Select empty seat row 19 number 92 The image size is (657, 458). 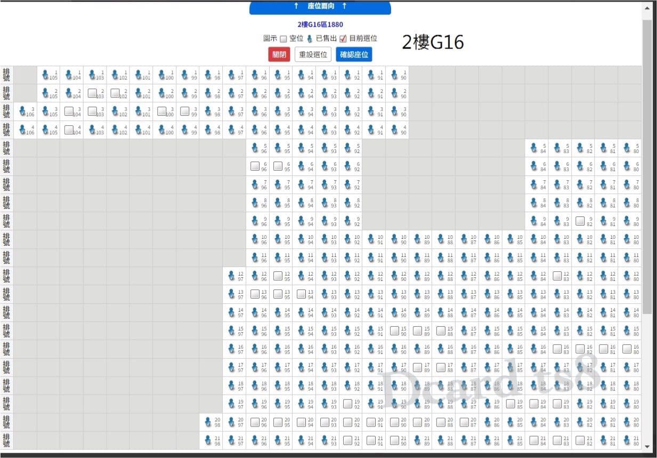[347, 404]
